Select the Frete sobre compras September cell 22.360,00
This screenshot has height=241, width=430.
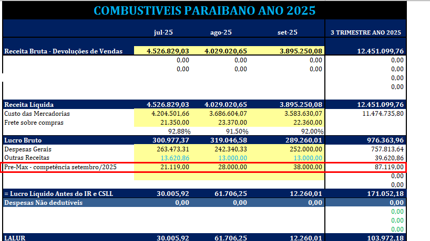tap(304, 123)
